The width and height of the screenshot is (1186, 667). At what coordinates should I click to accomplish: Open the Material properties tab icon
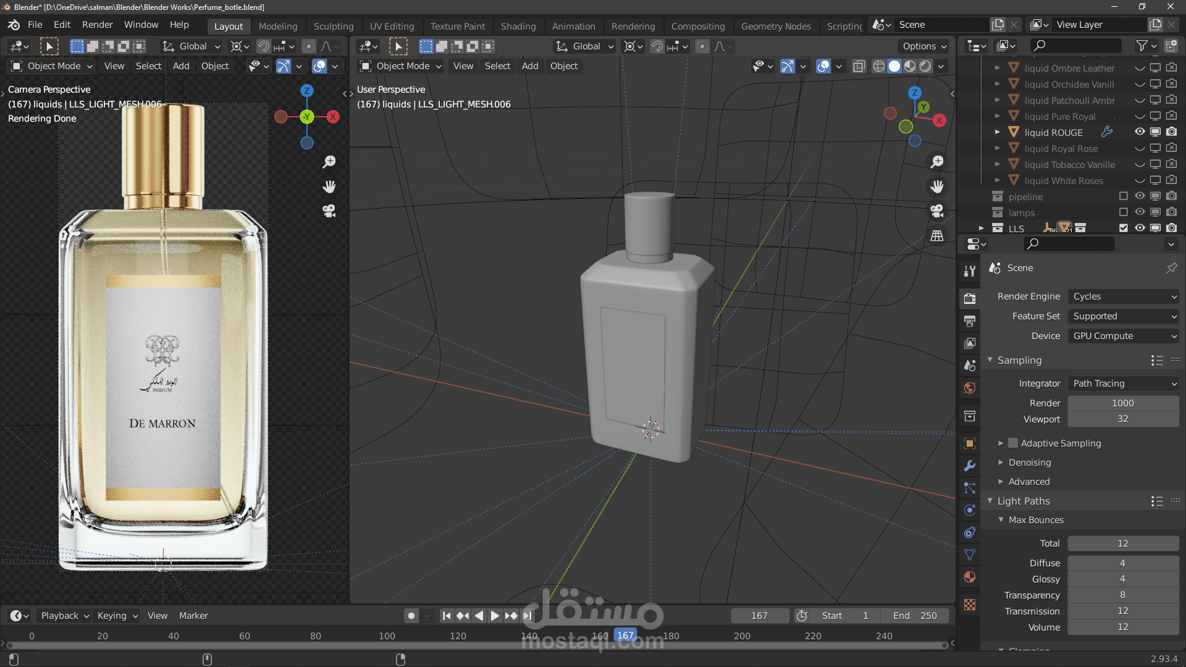(970, 577)
